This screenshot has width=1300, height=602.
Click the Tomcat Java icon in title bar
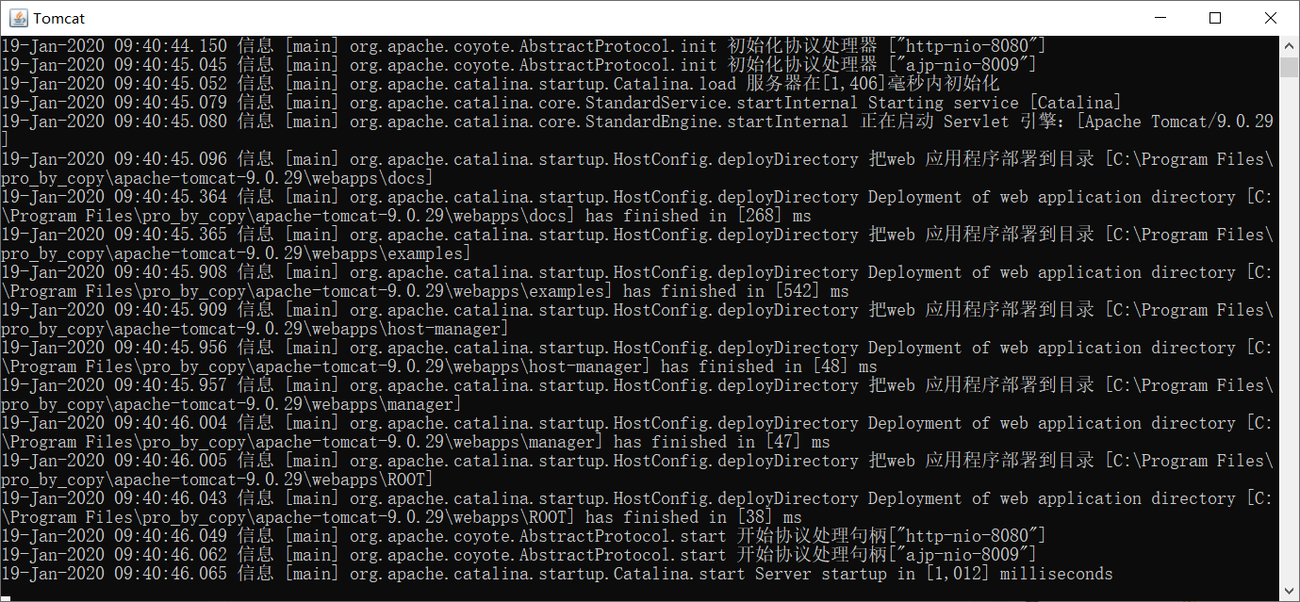click(18, 18)
